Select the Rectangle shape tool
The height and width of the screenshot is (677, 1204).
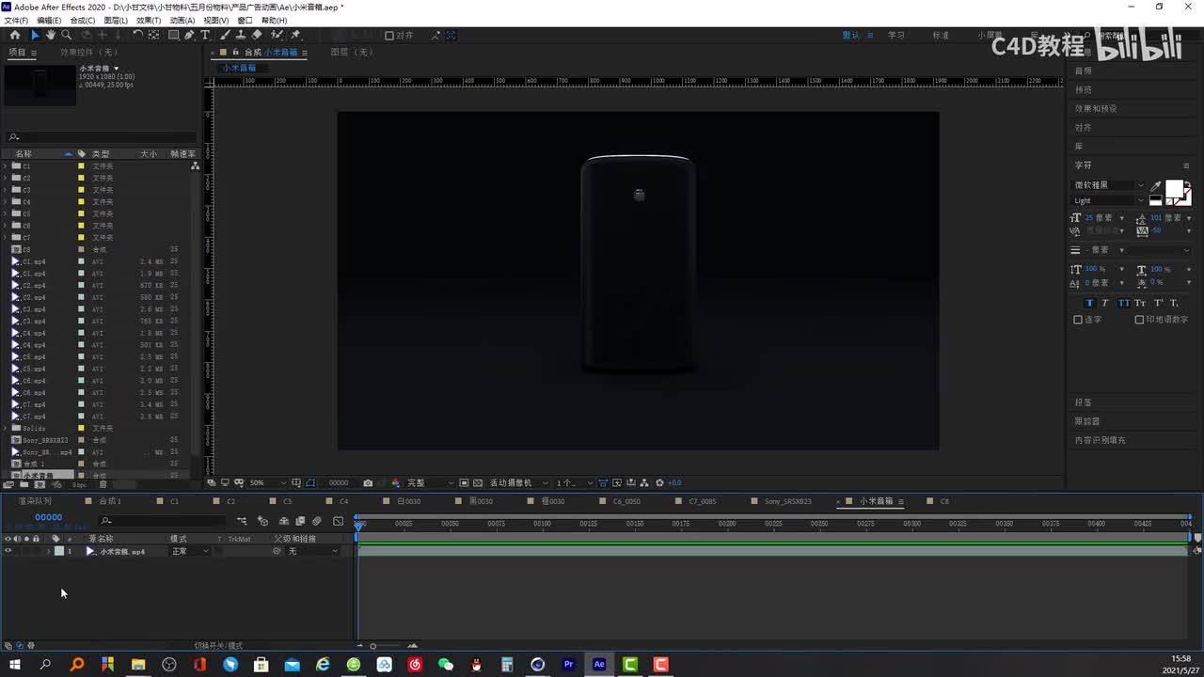click(x=174, y=35)
